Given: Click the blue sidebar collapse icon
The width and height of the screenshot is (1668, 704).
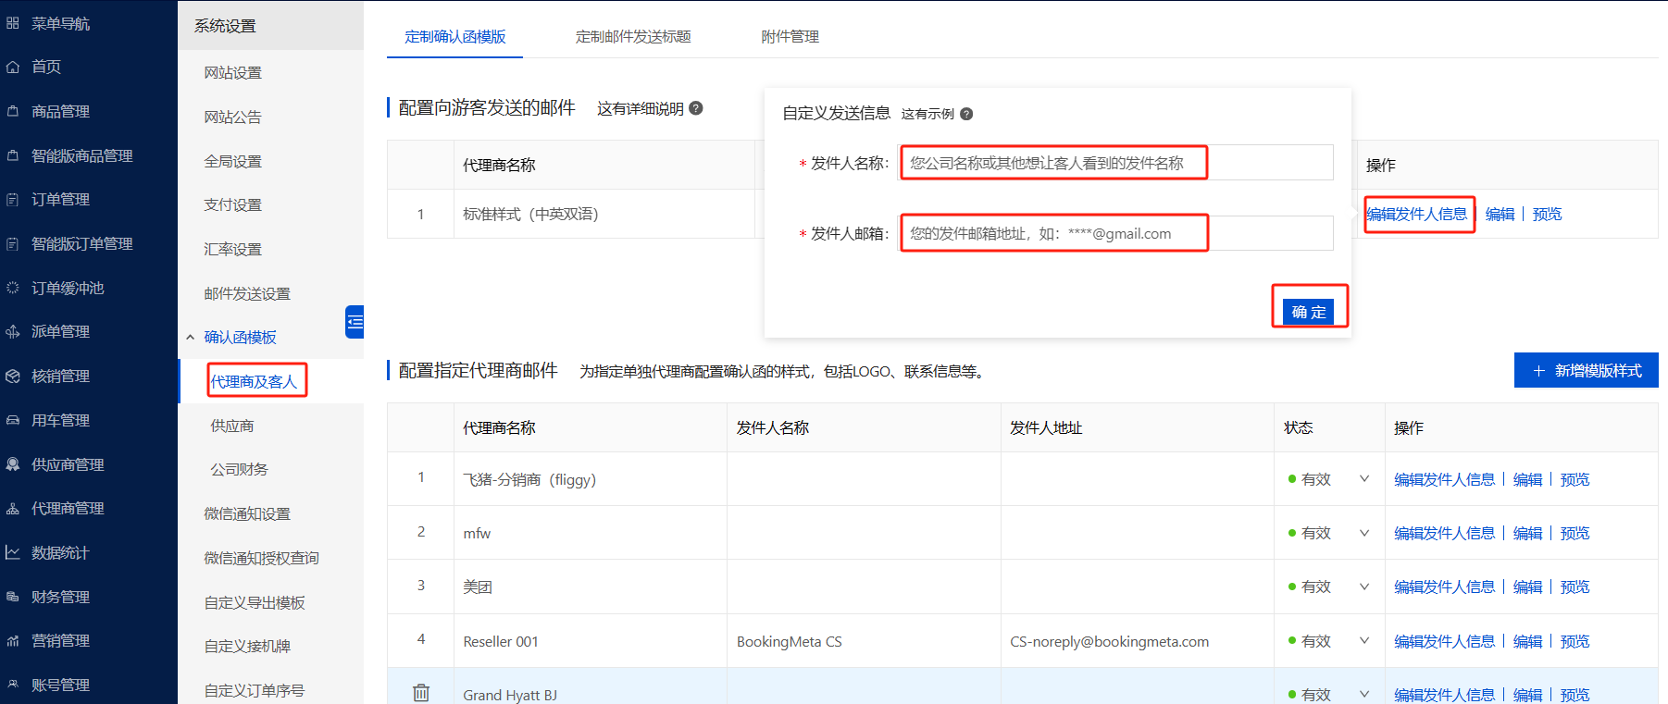Looking at the screenshot, I should 355,322.
